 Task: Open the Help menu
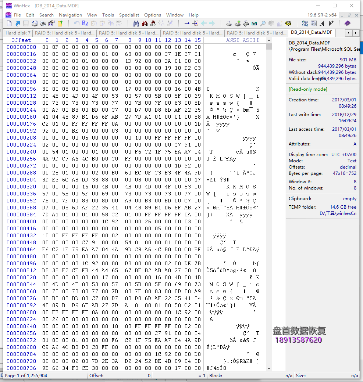(193, 15)
